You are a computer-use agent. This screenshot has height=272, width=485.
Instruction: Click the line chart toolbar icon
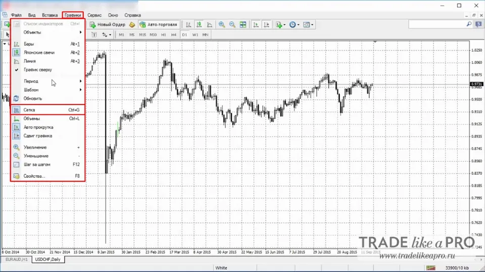(x=209, y=25)
